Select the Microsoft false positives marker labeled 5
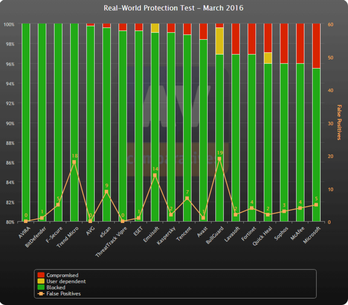Screen dimensions: 348x305 [316, 205]
